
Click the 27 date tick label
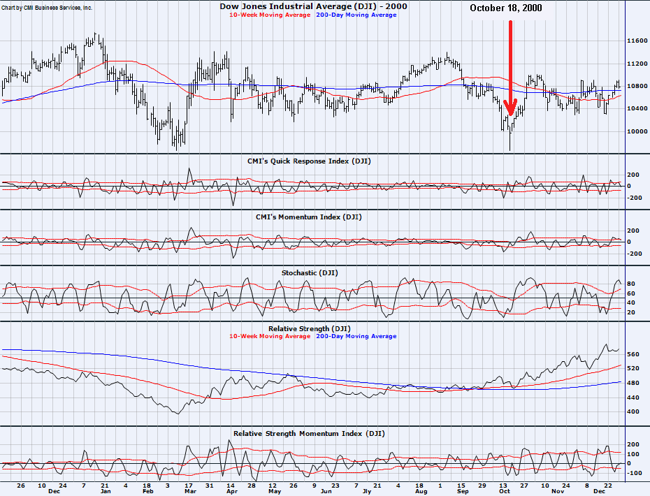(x=524, y=486)
